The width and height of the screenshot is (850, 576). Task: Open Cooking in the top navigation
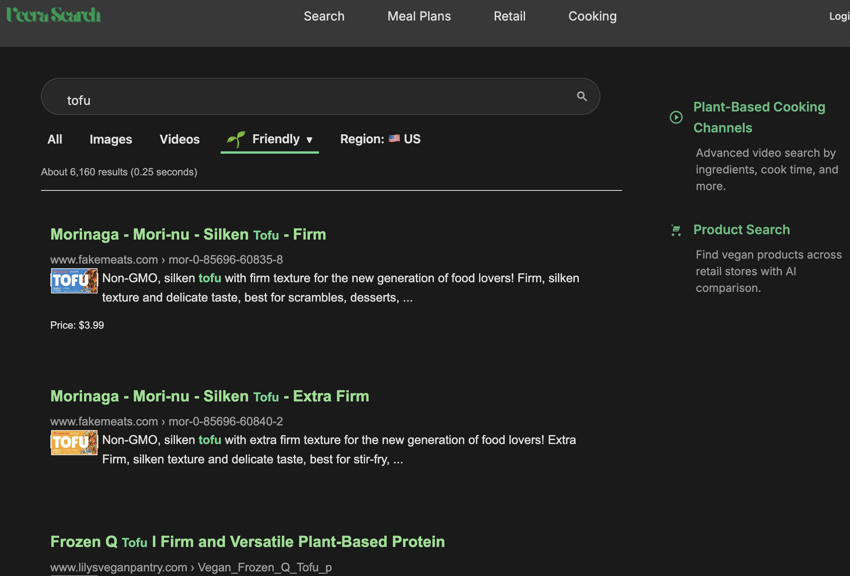point(592,16)
